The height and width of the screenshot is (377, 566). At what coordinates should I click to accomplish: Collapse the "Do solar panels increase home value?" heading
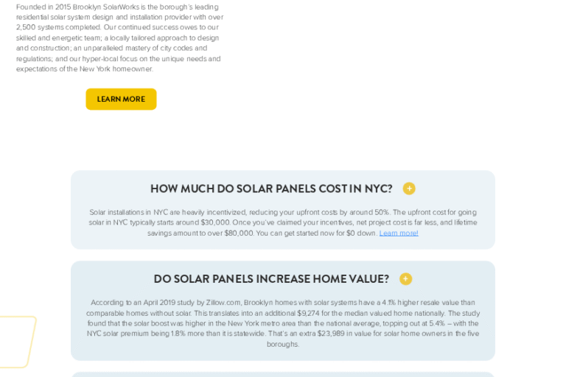pyautogui.click(x=271, y=279)
